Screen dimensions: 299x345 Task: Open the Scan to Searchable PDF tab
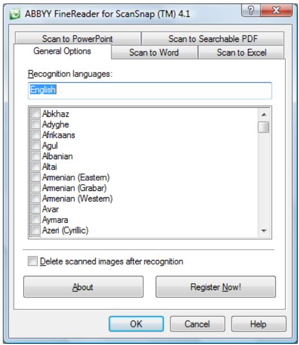point(213,39)
